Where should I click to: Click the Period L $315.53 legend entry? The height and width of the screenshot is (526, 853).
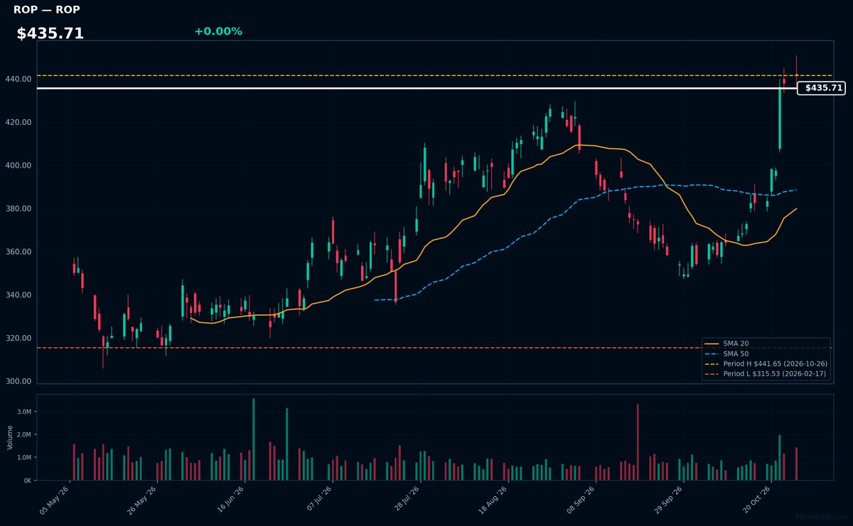pyautogui.click(x=766, y=373)
